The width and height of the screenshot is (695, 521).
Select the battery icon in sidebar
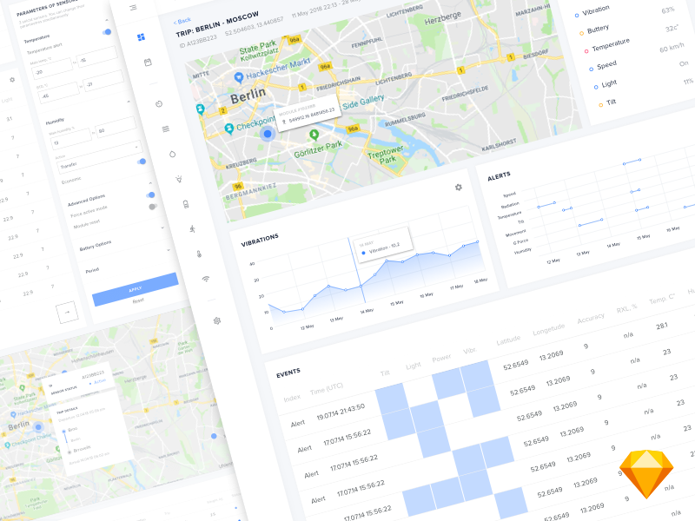[x=186, y=204]
